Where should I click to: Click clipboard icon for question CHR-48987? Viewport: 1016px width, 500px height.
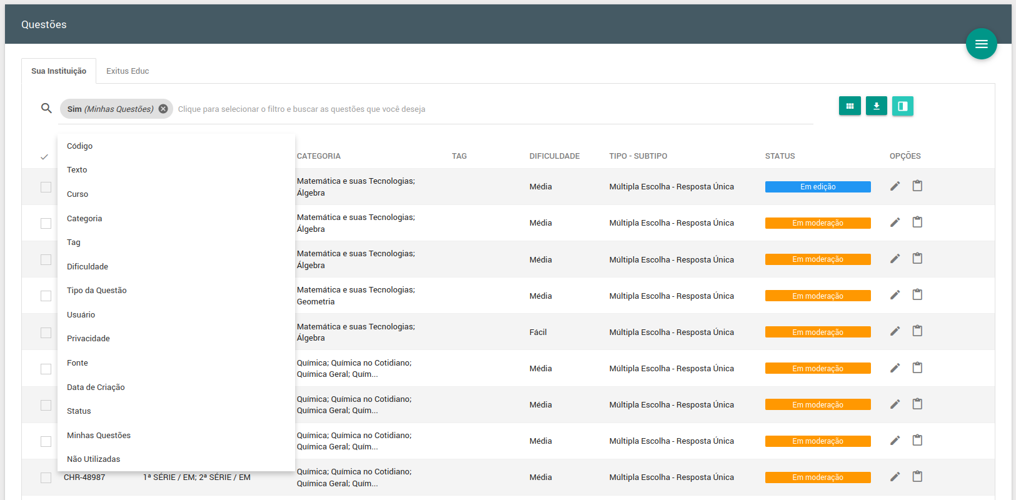(x=917, y=476)
